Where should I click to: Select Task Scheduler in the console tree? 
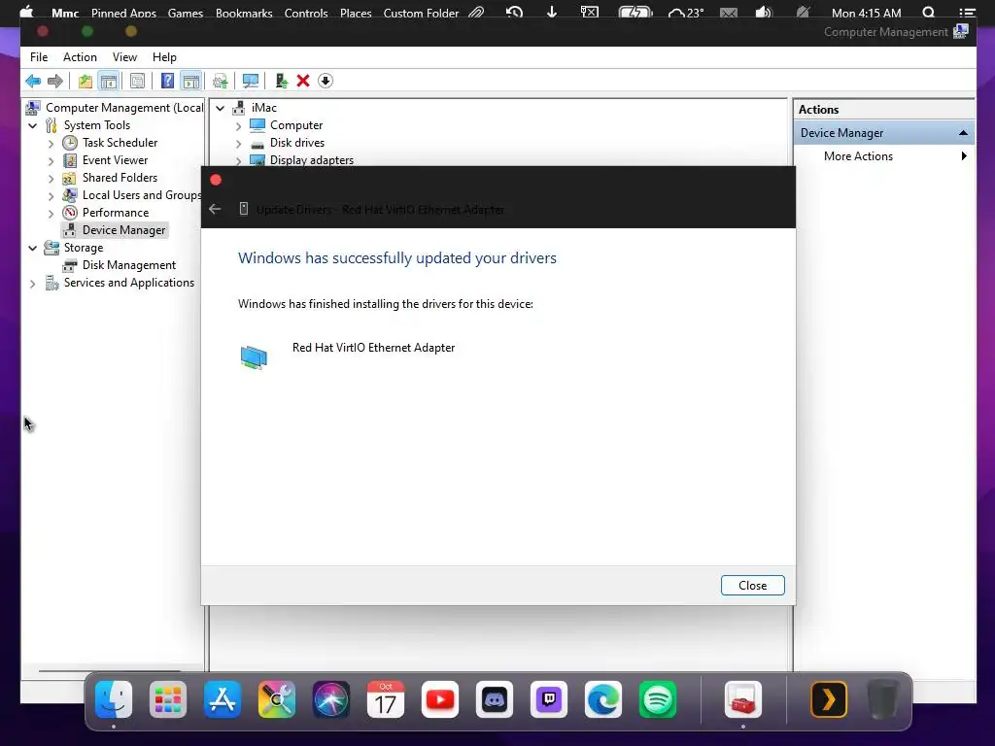pyautogui.click(x=120, y=143)
